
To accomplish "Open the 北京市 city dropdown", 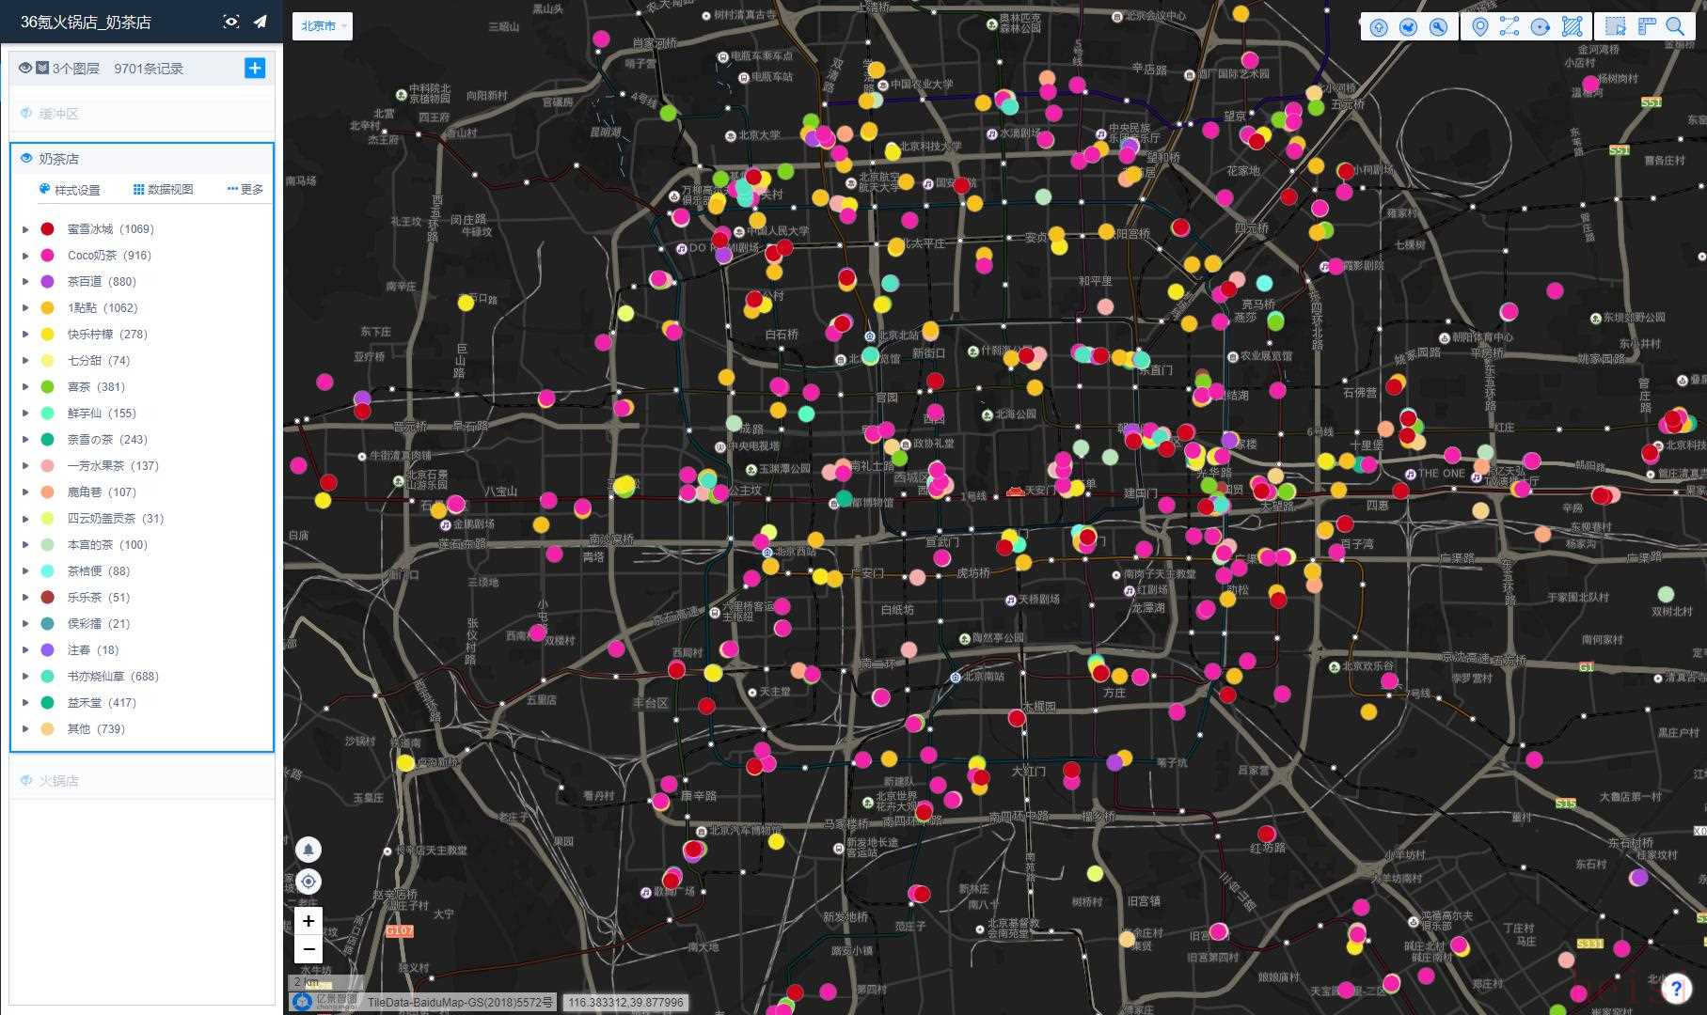I will (x=323, y=26).
